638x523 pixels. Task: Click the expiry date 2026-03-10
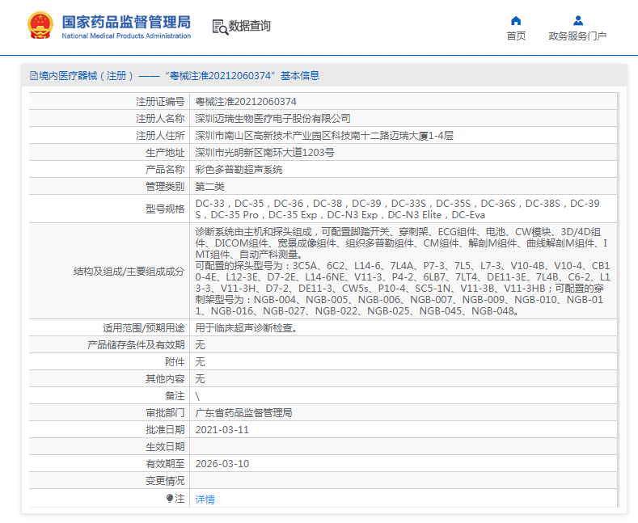click(222, 464)
